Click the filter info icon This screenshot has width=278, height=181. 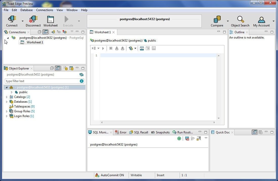(x=82, y=81)
